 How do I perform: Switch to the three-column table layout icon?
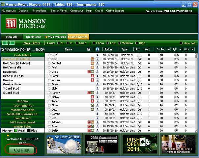pos(5,43)
